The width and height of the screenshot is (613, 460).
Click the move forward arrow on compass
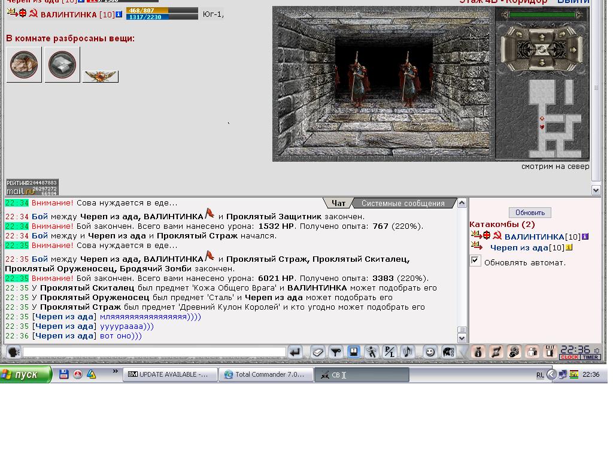click(x=542, y=38)
